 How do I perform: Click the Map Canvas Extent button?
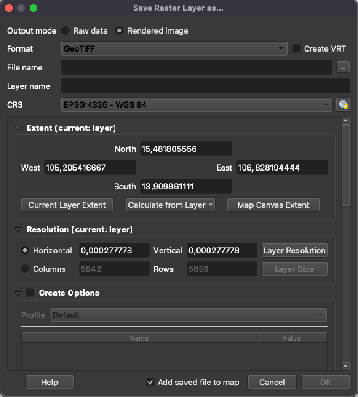273,205
